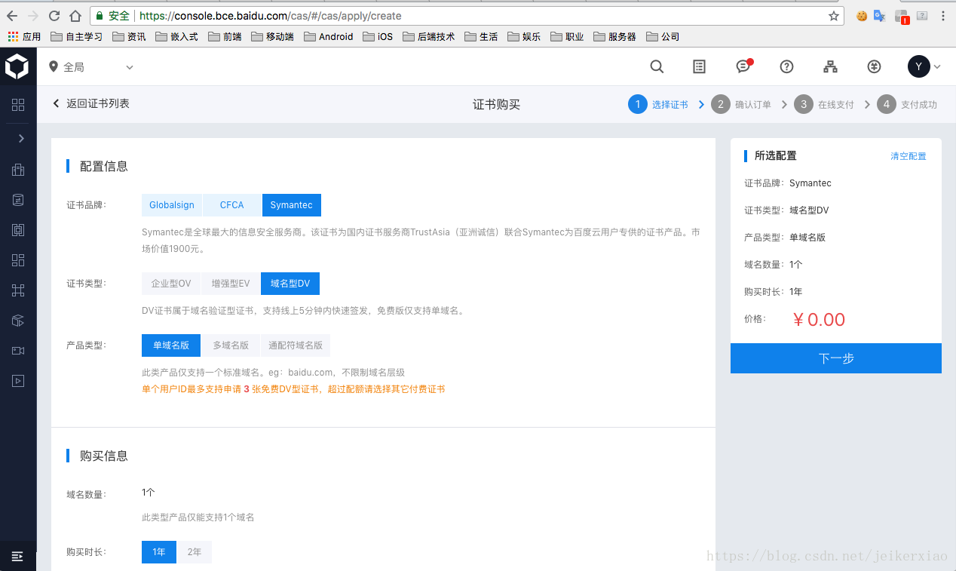Screen dimensions: 956x571
Task: Open the 自主学习 bookmark folder
Action: [76, 36]
